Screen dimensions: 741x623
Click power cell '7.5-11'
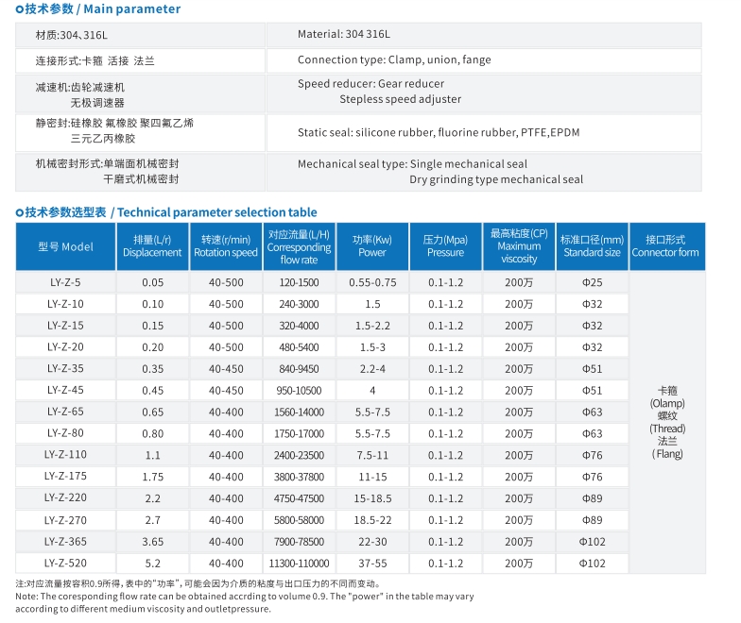click(372, 455)
